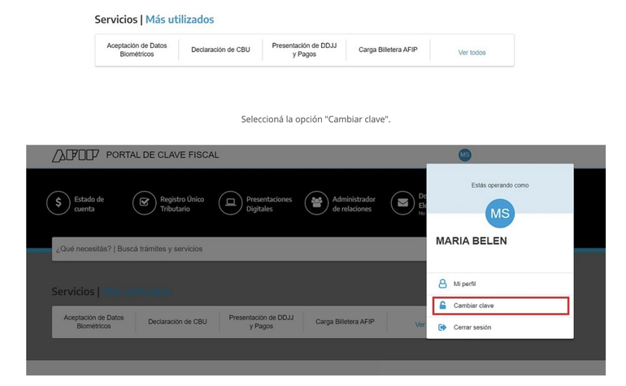Open 'Declaración de CBU' inside the dark portal screenshot

177,322
